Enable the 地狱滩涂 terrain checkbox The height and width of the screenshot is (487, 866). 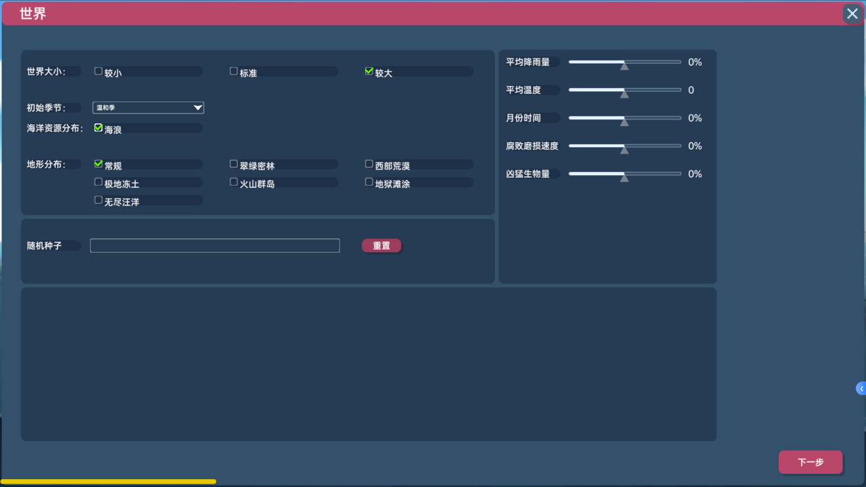[x=369, y=182]
